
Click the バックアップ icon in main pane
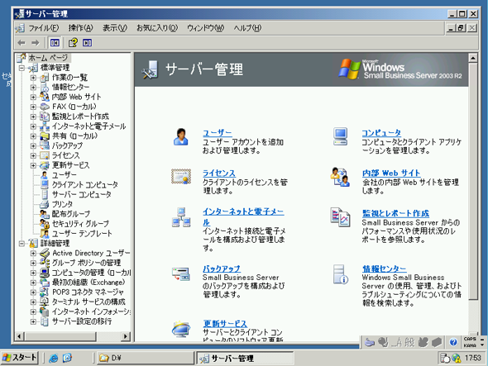181,273
